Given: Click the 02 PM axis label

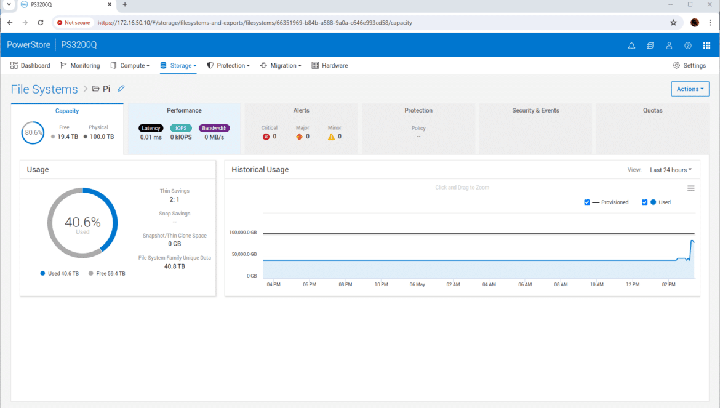Looking at the screenshot, I should (668, 284).
